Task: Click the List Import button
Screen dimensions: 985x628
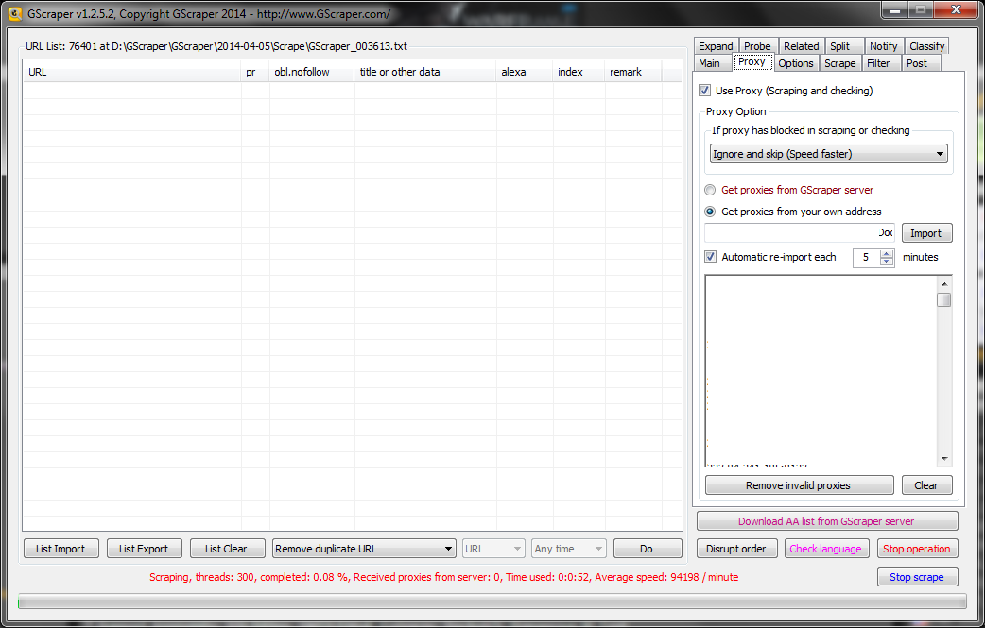Action: coord(60,549)
